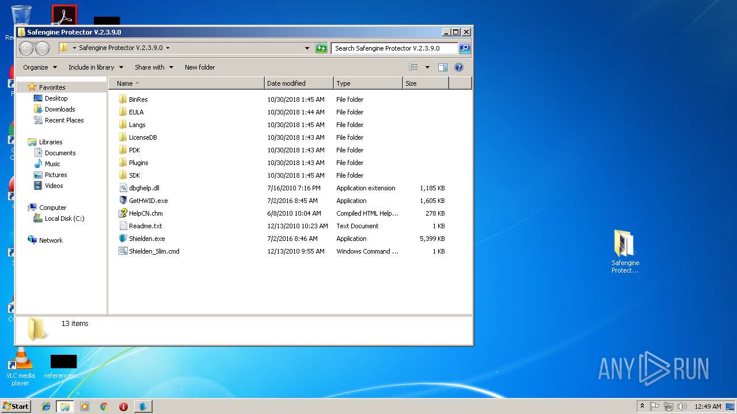
Task: Click the Help question mark icon
Action: (x=459, y=67)
